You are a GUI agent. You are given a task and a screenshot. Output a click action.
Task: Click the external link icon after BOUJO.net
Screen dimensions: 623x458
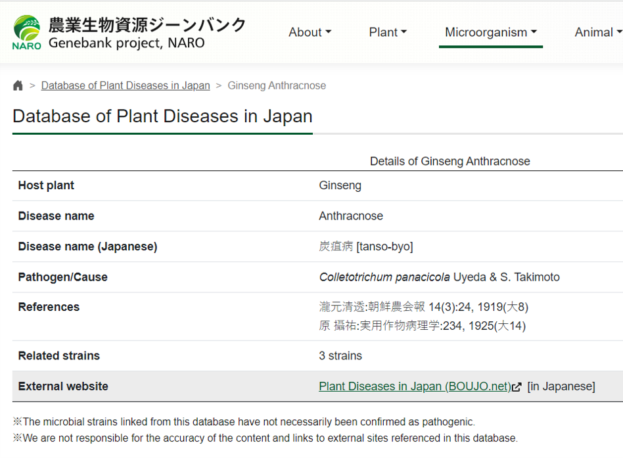[x=517, y=387]
